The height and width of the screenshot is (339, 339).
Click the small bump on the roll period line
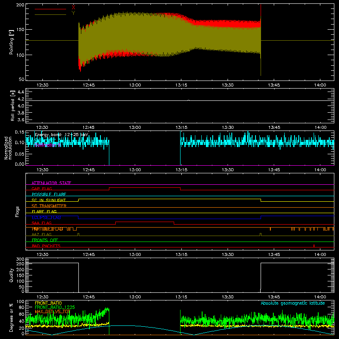(x=189, y=100)
